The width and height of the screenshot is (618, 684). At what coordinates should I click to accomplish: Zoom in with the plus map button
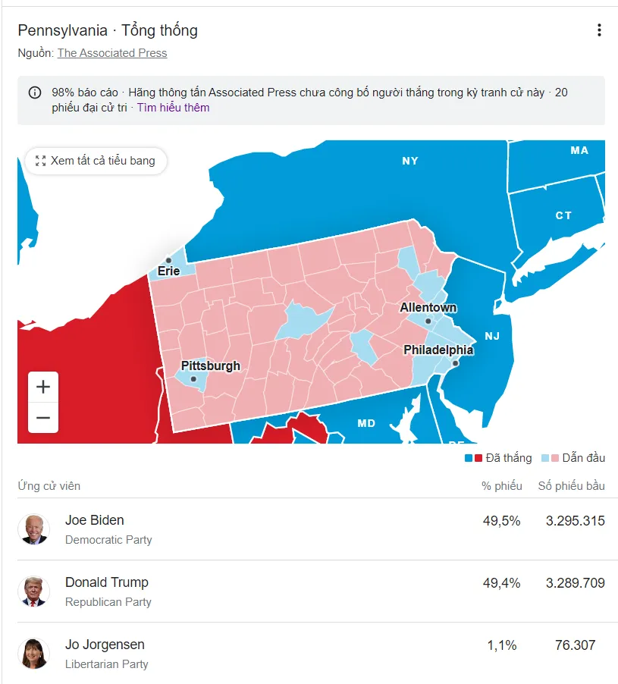43,387
